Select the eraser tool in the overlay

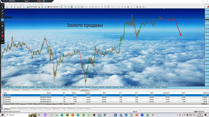click(2, 32)
